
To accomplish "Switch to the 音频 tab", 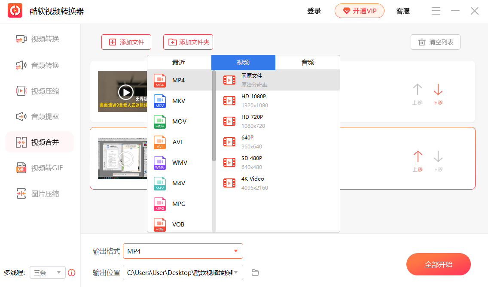I will click(308, 62).
